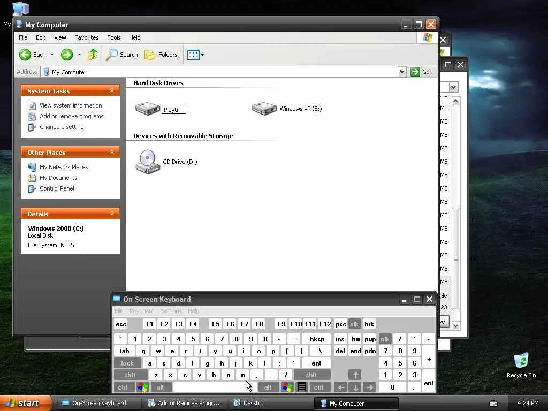The width and height of the screenshot is (548, 411).
Task: Click the green Forward arrow icon
Action: coord(67,55)
